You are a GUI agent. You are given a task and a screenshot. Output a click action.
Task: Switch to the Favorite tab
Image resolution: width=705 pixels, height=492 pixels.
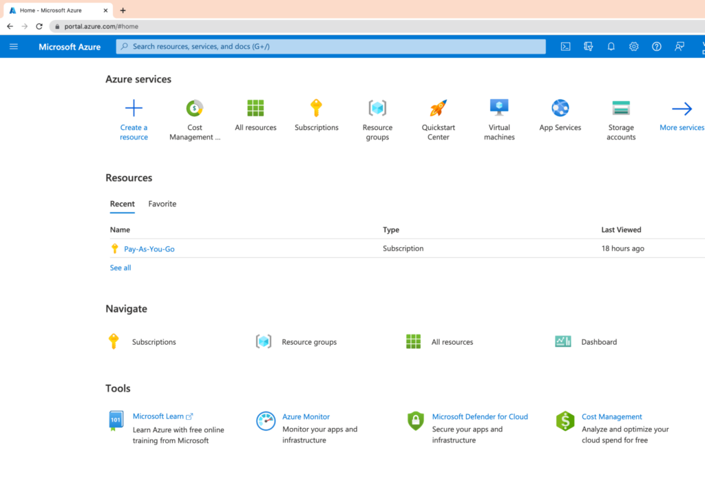click(x=162, y=204)
